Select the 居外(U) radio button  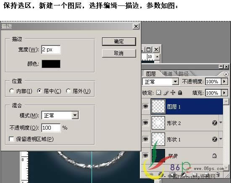click(68, 91)
